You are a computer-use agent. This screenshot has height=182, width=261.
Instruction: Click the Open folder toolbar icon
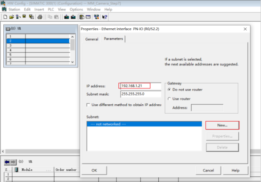pos(11,17)
